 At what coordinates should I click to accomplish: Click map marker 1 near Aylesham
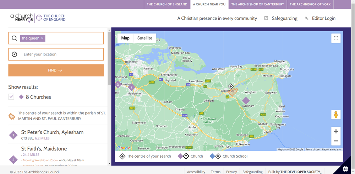(x=246, y=100)
